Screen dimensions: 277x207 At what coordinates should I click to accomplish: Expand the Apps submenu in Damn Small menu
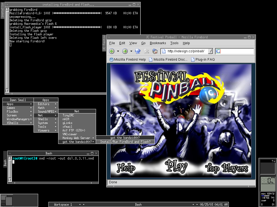coord(18,104)
